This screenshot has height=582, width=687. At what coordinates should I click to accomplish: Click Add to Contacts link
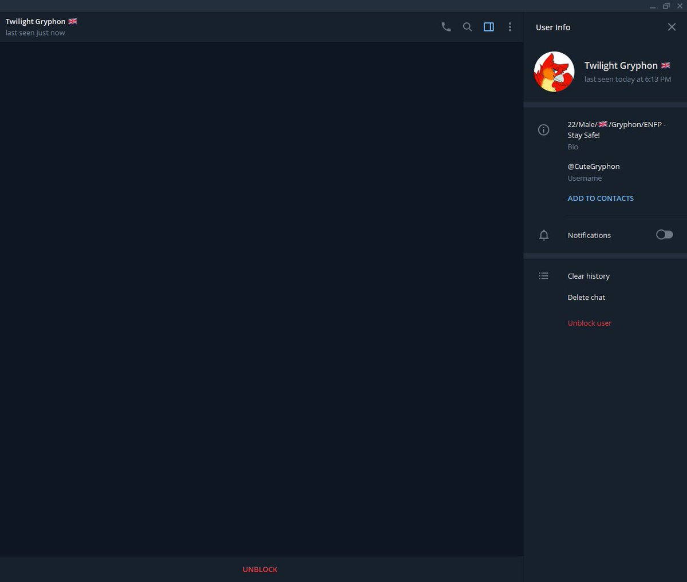(601, 199)
